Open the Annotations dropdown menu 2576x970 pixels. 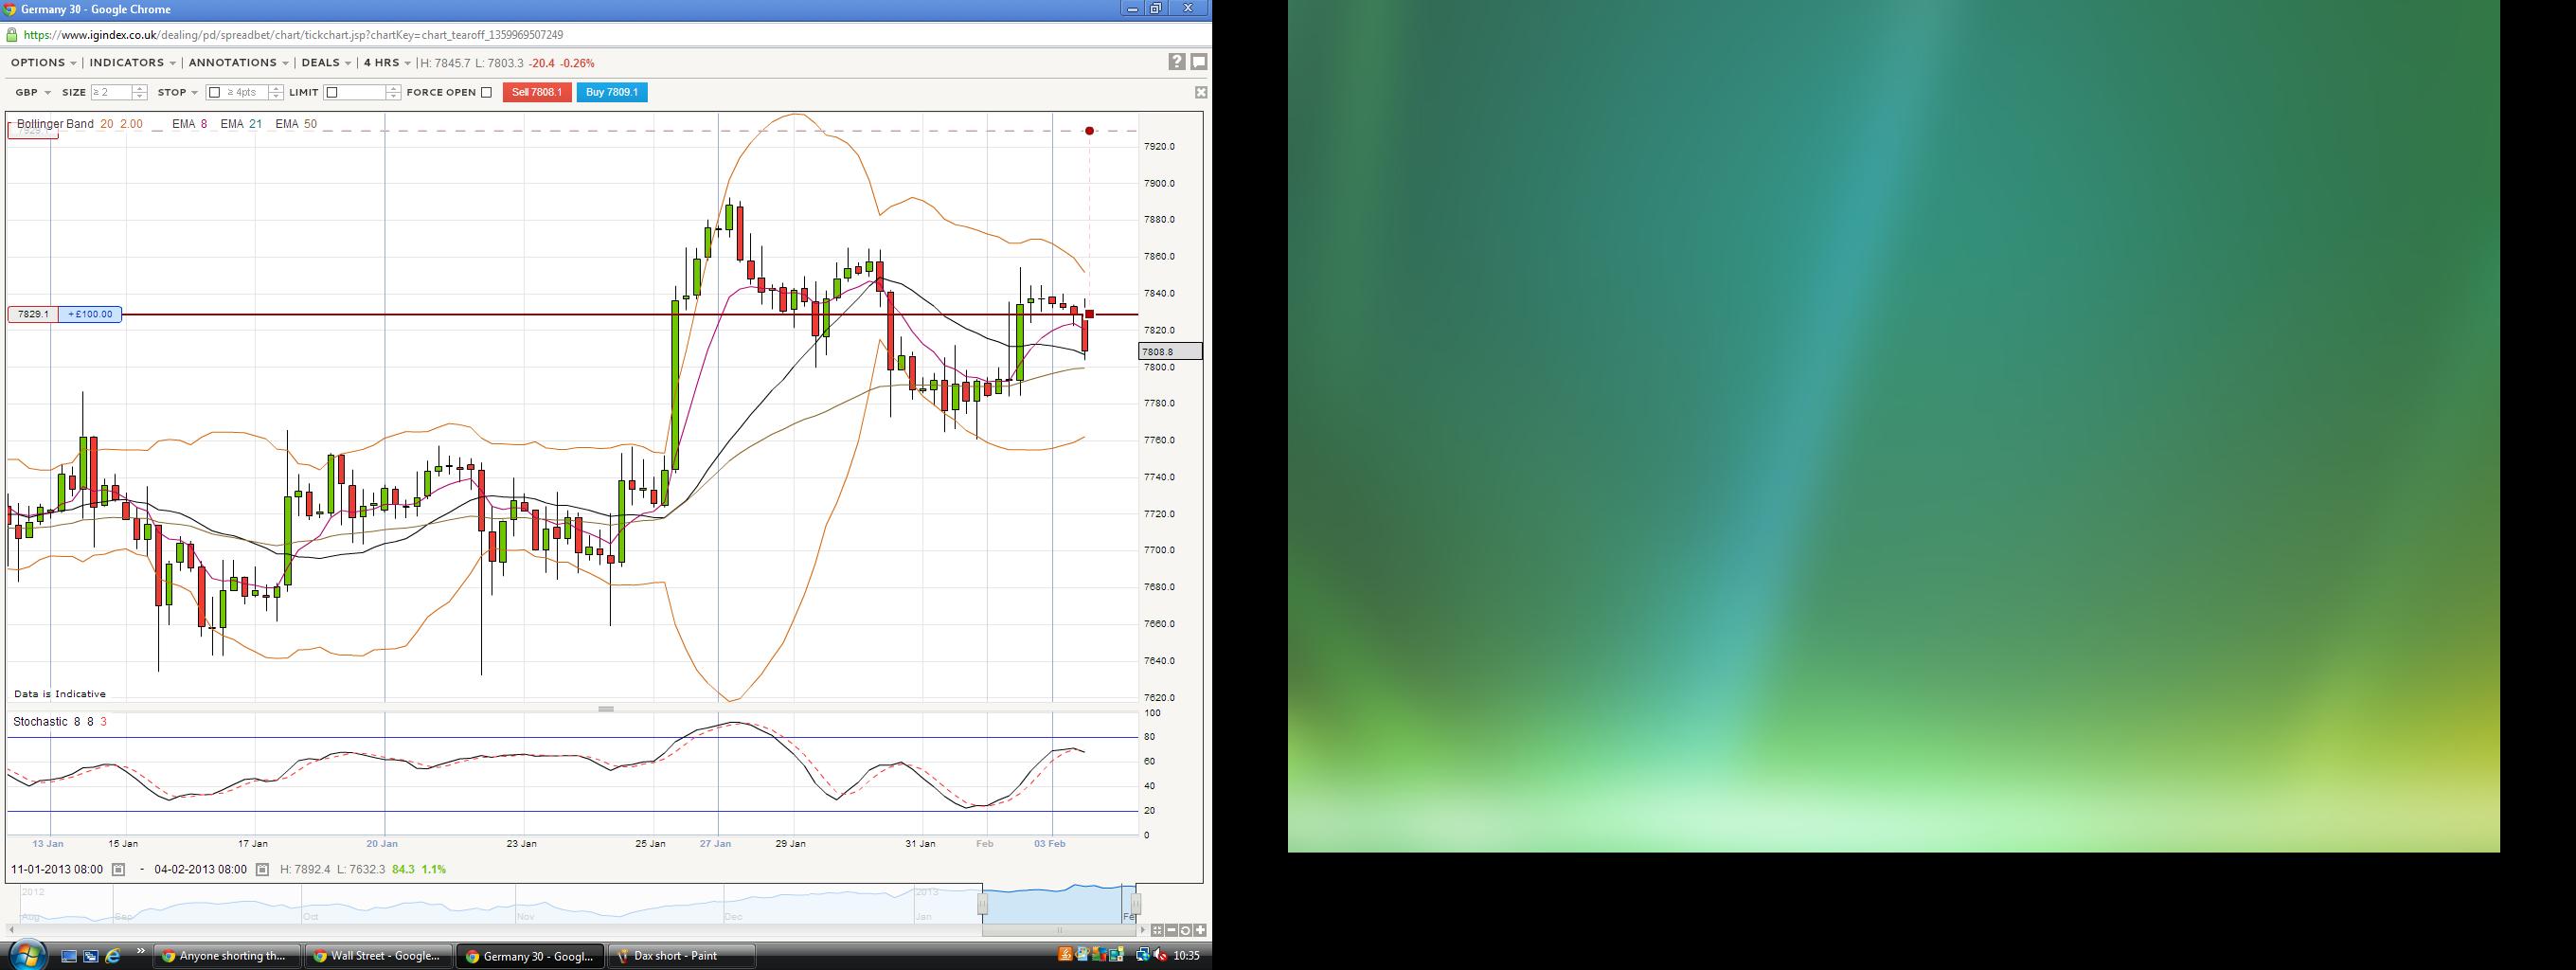tap(239, 63)
